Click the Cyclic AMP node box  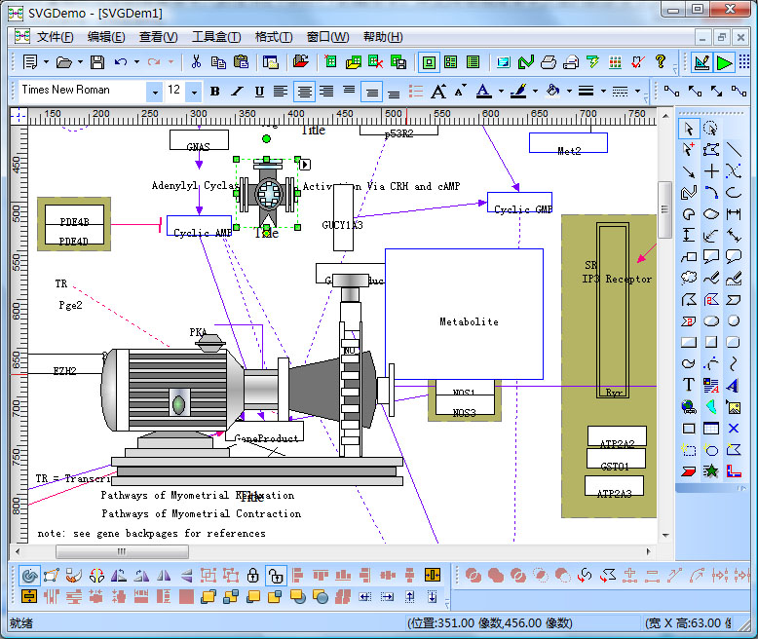[200, 227]
